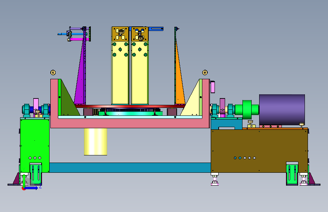Select the adjustable foot at brown cabinet's left corner

tap(215, 179)
